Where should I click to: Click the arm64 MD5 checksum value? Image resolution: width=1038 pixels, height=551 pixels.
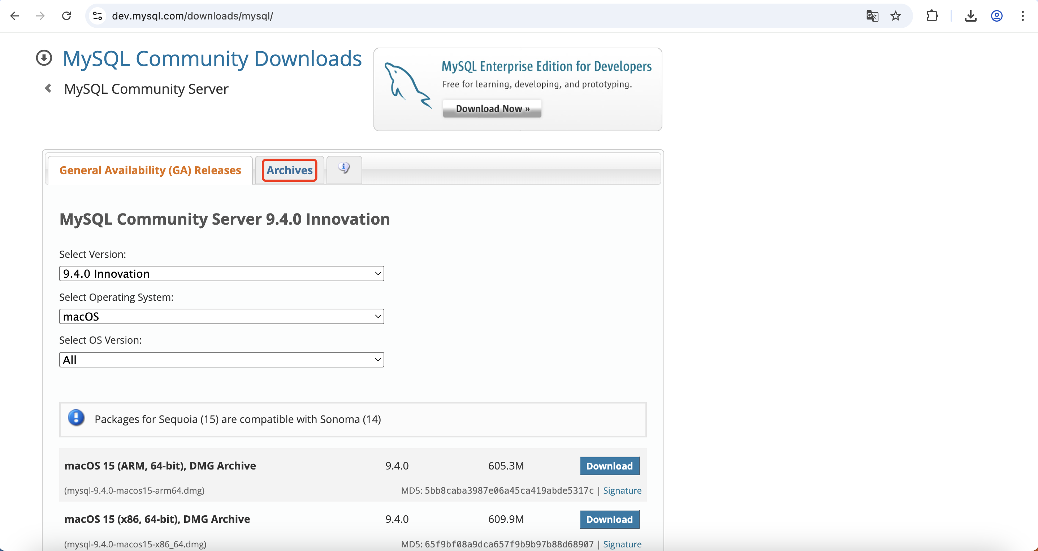pos(509,490)
